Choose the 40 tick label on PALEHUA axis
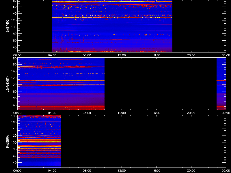This screenshot has width=231, height=173. point(15,163)
